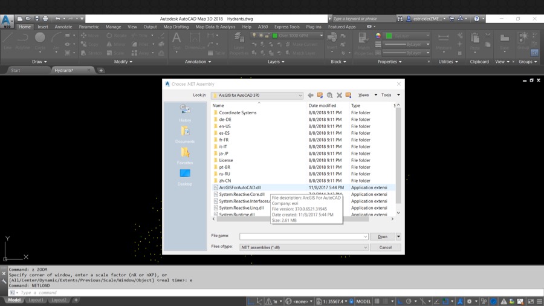Screen dimensions: 544x306
Task: Select the Line tool in Draw panel
Action: [8, 41]
